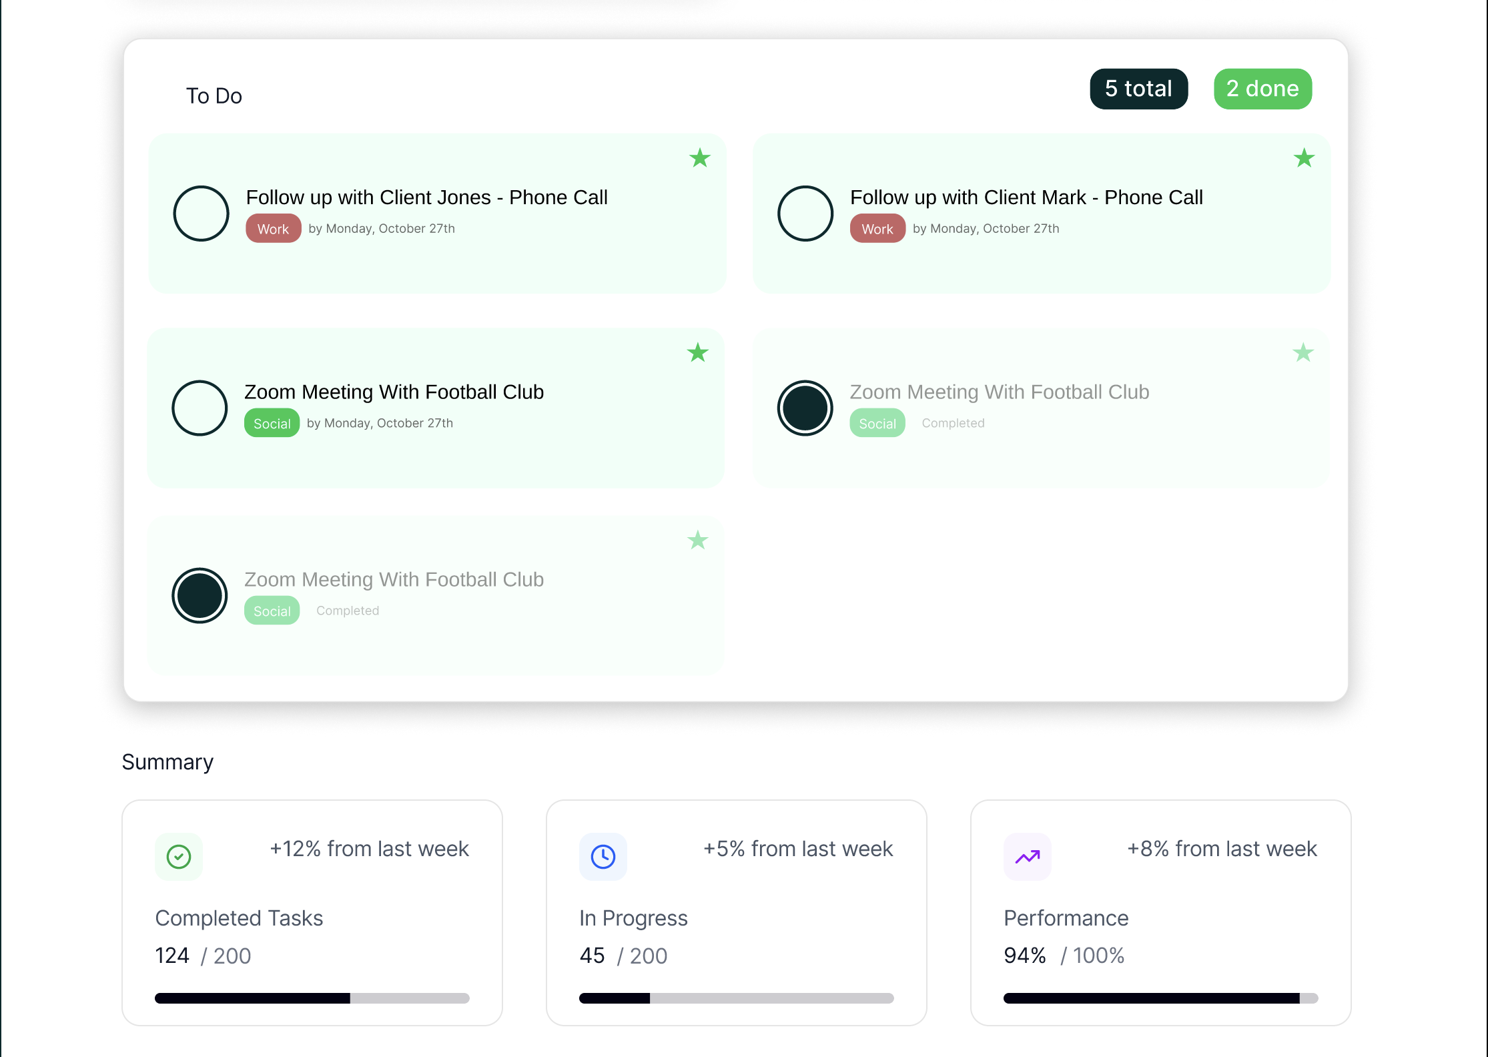Click the purple trend arrow icon in Performance
The height and width of the screenshot is (1057, 1488).
[1028, 856]
